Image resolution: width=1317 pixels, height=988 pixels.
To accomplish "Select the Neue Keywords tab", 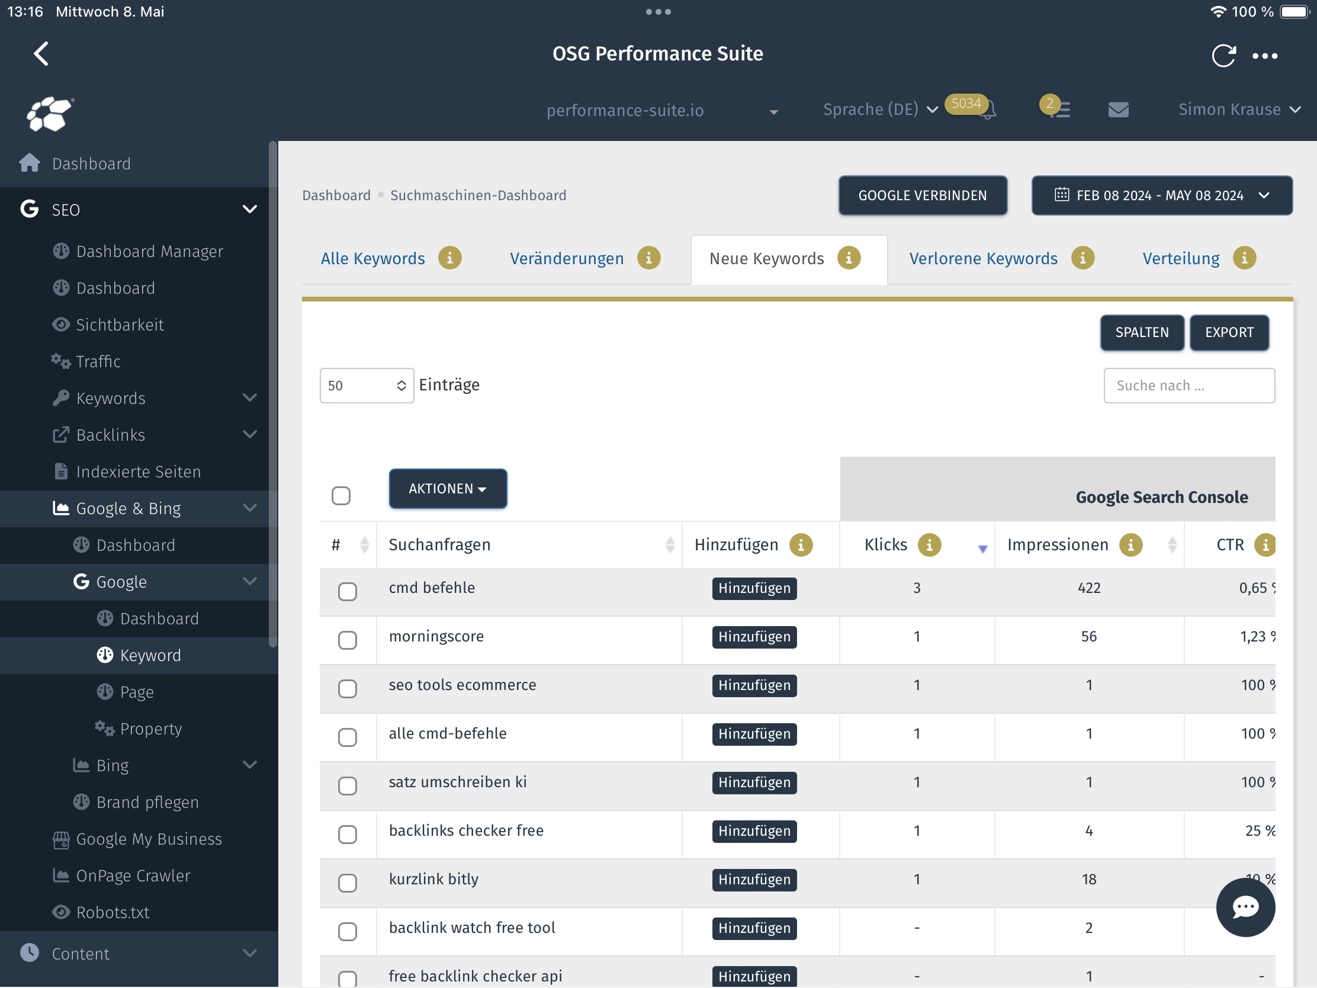I will click(x=767, y=258).
